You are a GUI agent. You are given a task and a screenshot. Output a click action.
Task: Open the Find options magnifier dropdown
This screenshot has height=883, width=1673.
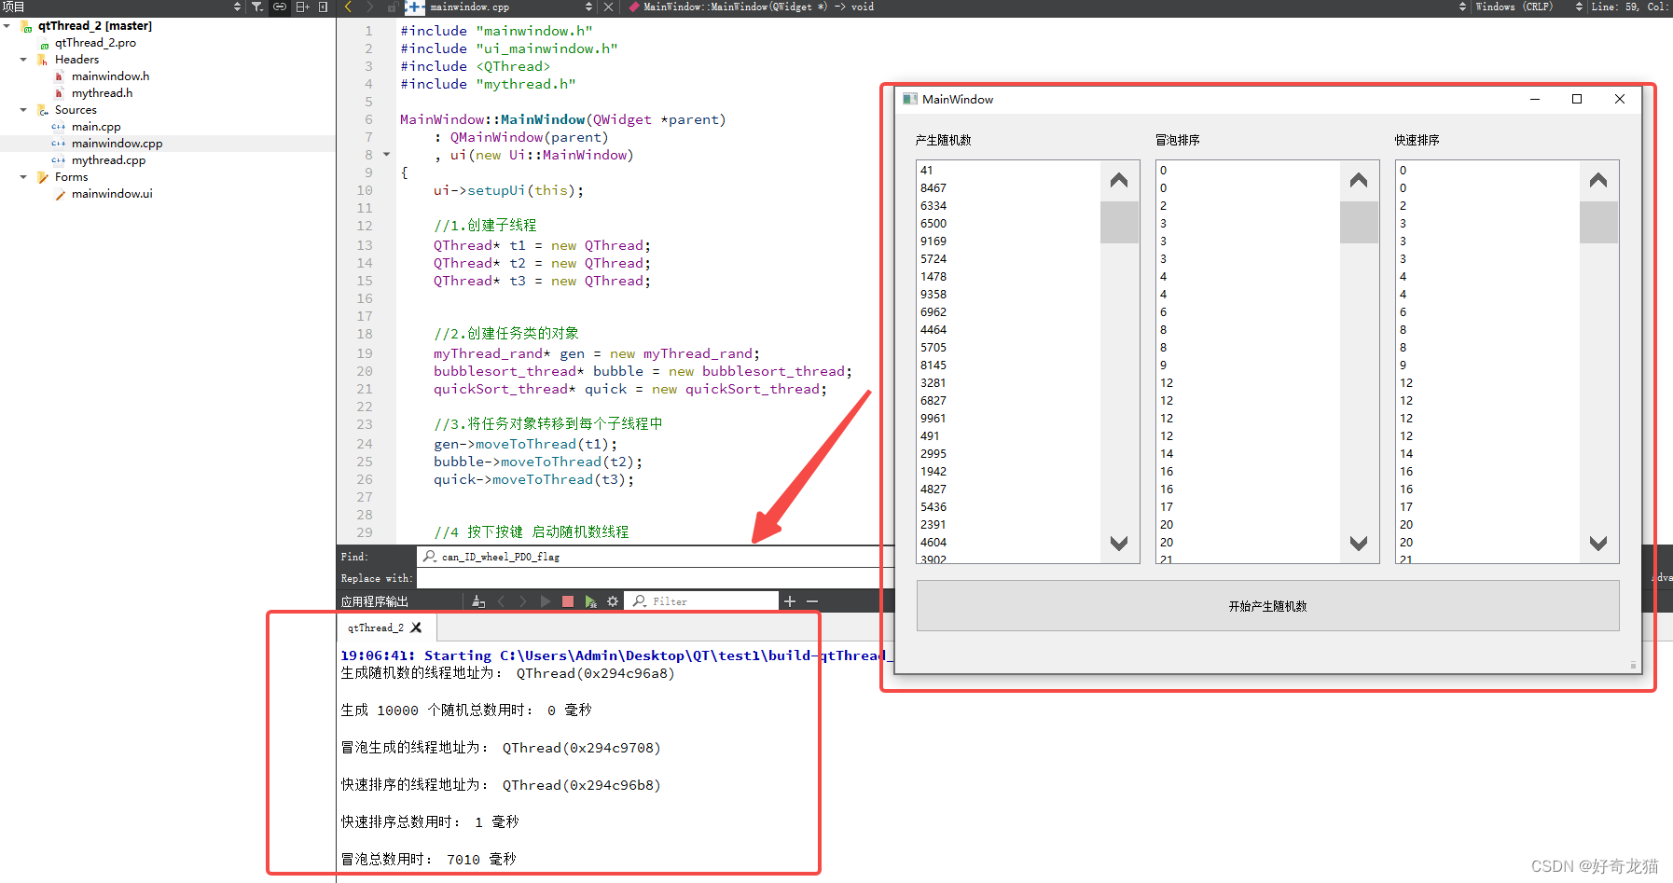pyautogui.click(x=430, y=557)
